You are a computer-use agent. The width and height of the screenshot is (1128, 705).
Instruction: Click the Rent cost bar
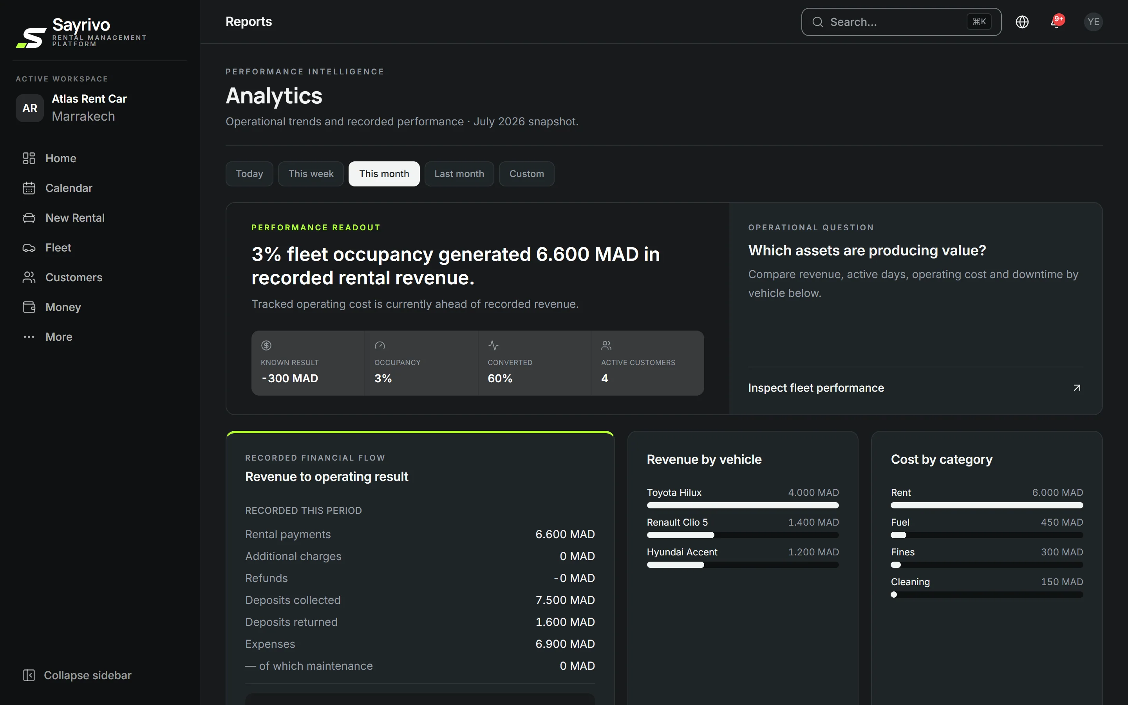(987, 505)
